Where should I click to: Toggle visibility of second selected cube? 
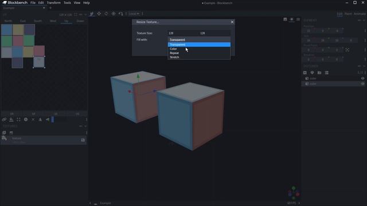pos(363,84)
